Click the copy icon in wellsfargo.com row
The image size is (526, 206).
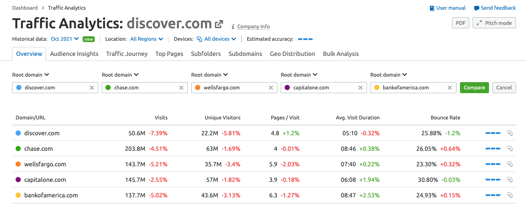pyautogui.click(x=510, y=164)
